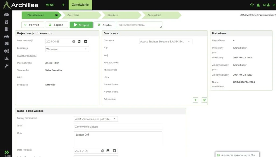Open notifications bell in top bar
Image resolution: width=276 pixels, height=157 pixels.
click(x=258, y=5)
